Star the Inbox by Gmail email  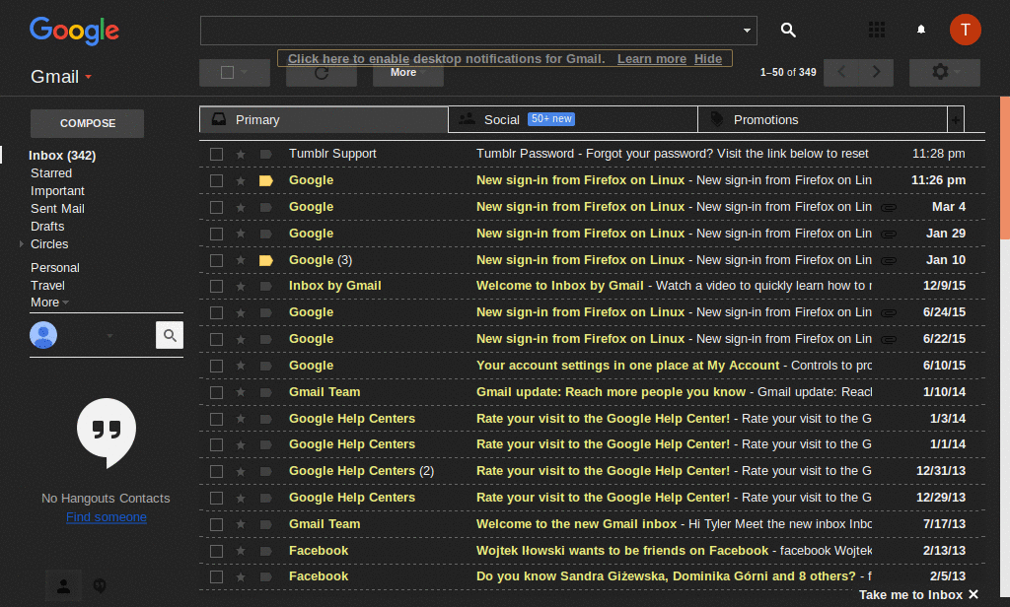point(241,286)
